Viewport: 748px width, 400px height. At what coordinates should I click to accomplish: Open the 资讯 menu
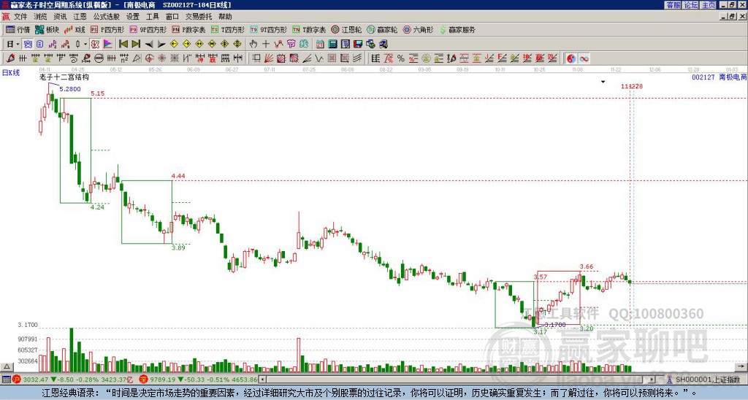tap(60, 17)
